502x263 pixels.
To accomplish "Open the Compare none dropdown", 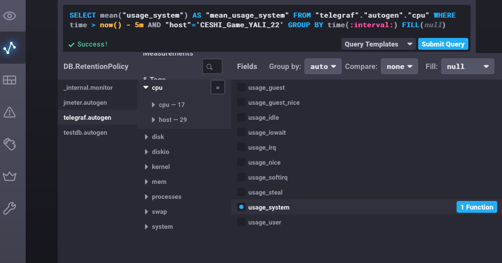I will coord(399,66).
